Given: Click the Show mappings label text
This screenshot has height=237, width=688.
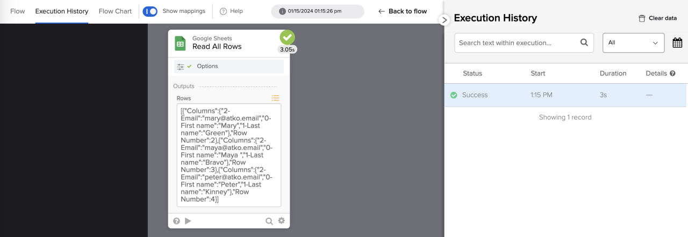Looking at the screenshot, I should [184, 11].
